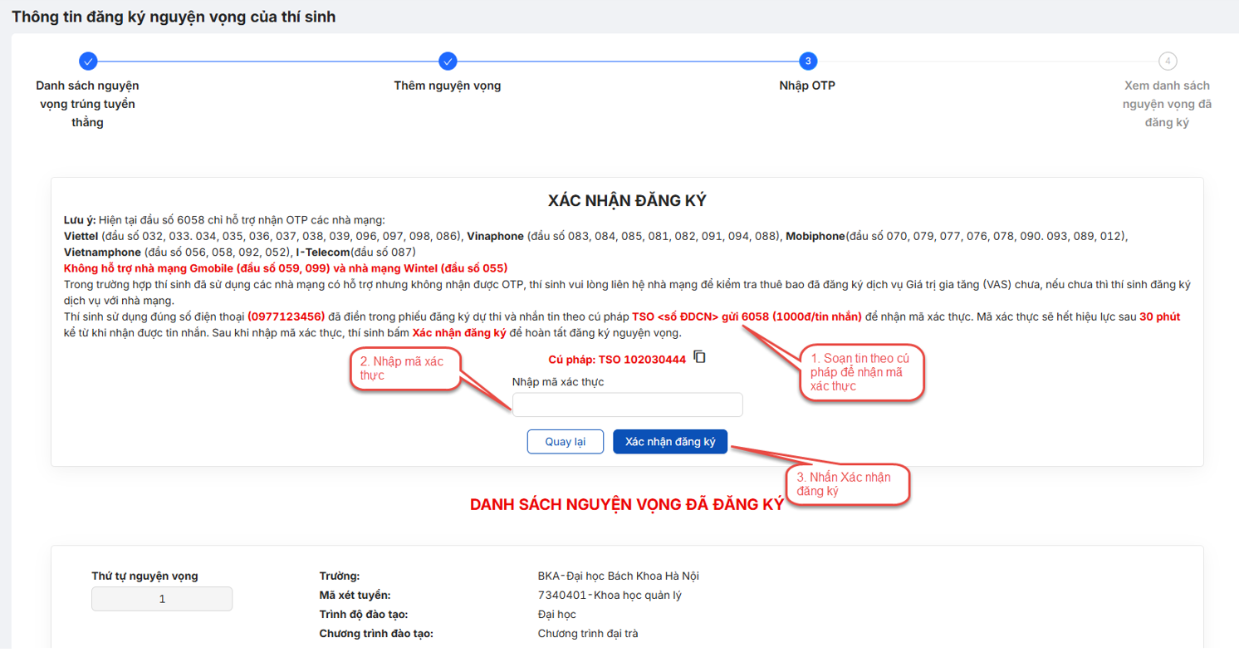Click the red '30 phút' expiry text
The height and width of the screenshot is (662, 1239).
[x=1160, y=316]
